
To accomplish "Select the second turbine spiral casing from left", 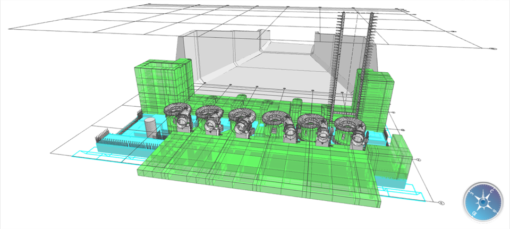I will [x=210, y=112].
